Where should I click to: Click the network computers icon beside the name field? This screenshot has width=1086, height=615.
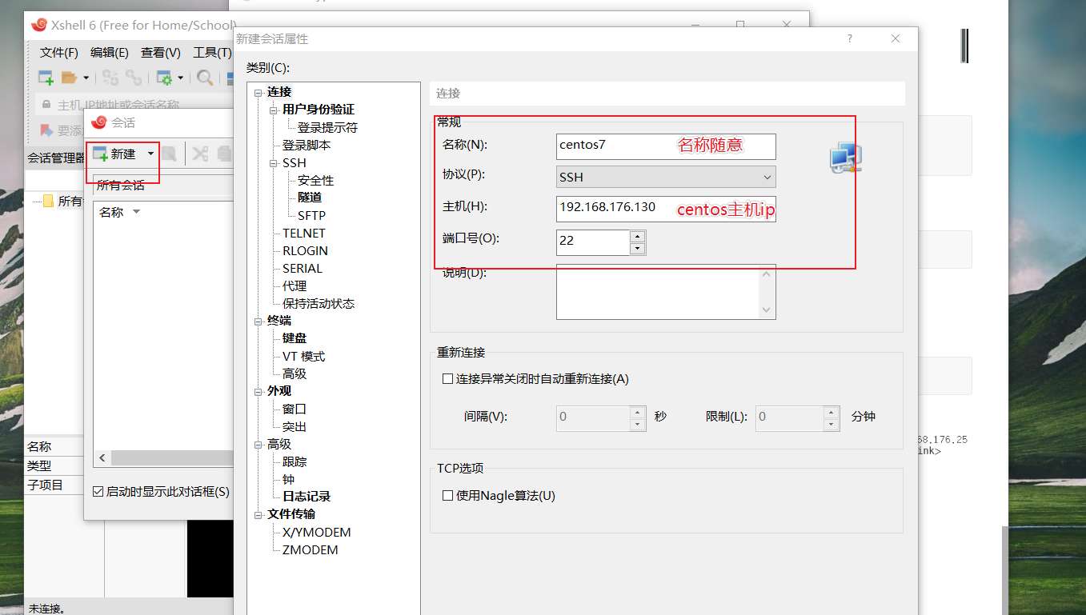pyautogui.click(x=845, y=158)
